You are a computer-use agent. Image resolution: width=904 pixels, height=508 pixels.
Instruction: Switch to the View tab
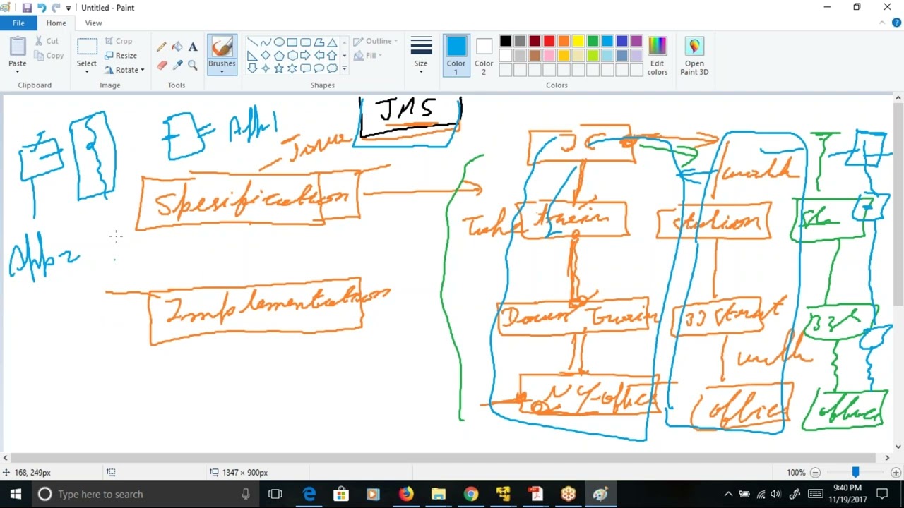coord(93,23)
